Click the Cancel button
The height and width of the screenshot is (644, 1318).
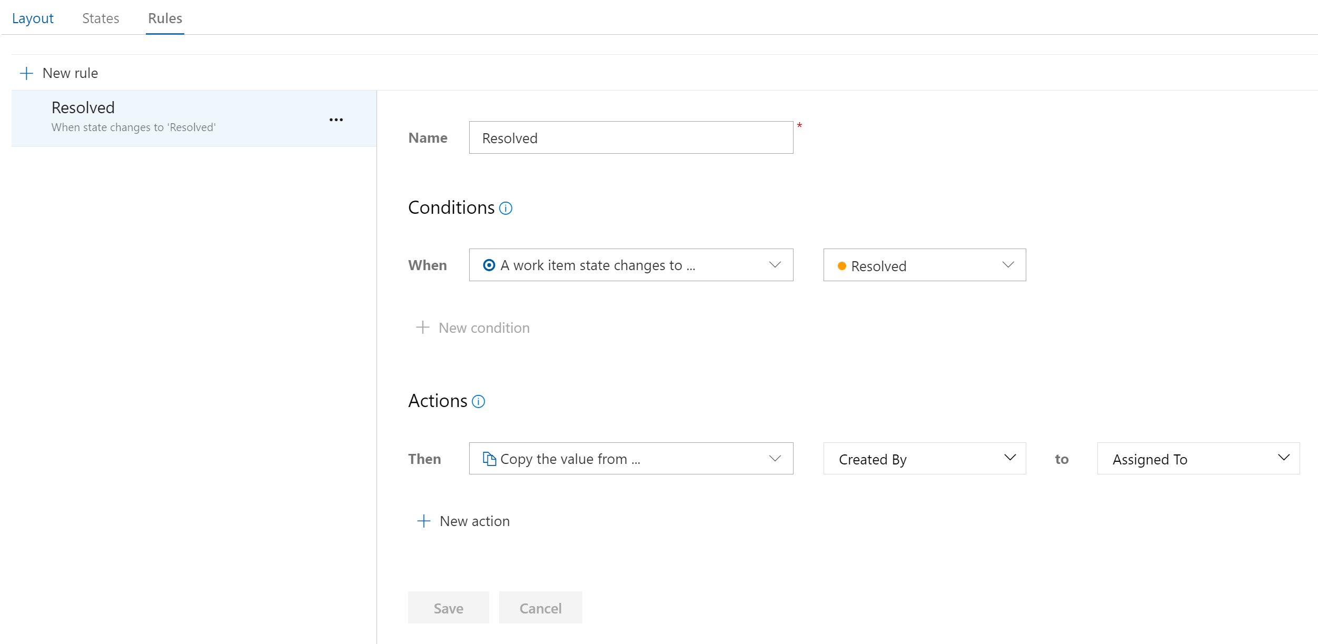[x=540, y=608]
